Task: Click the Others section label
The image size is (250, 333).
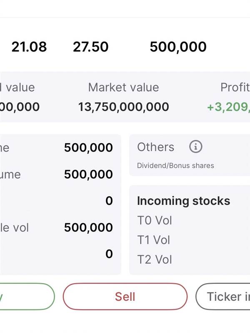Action: 155,147
